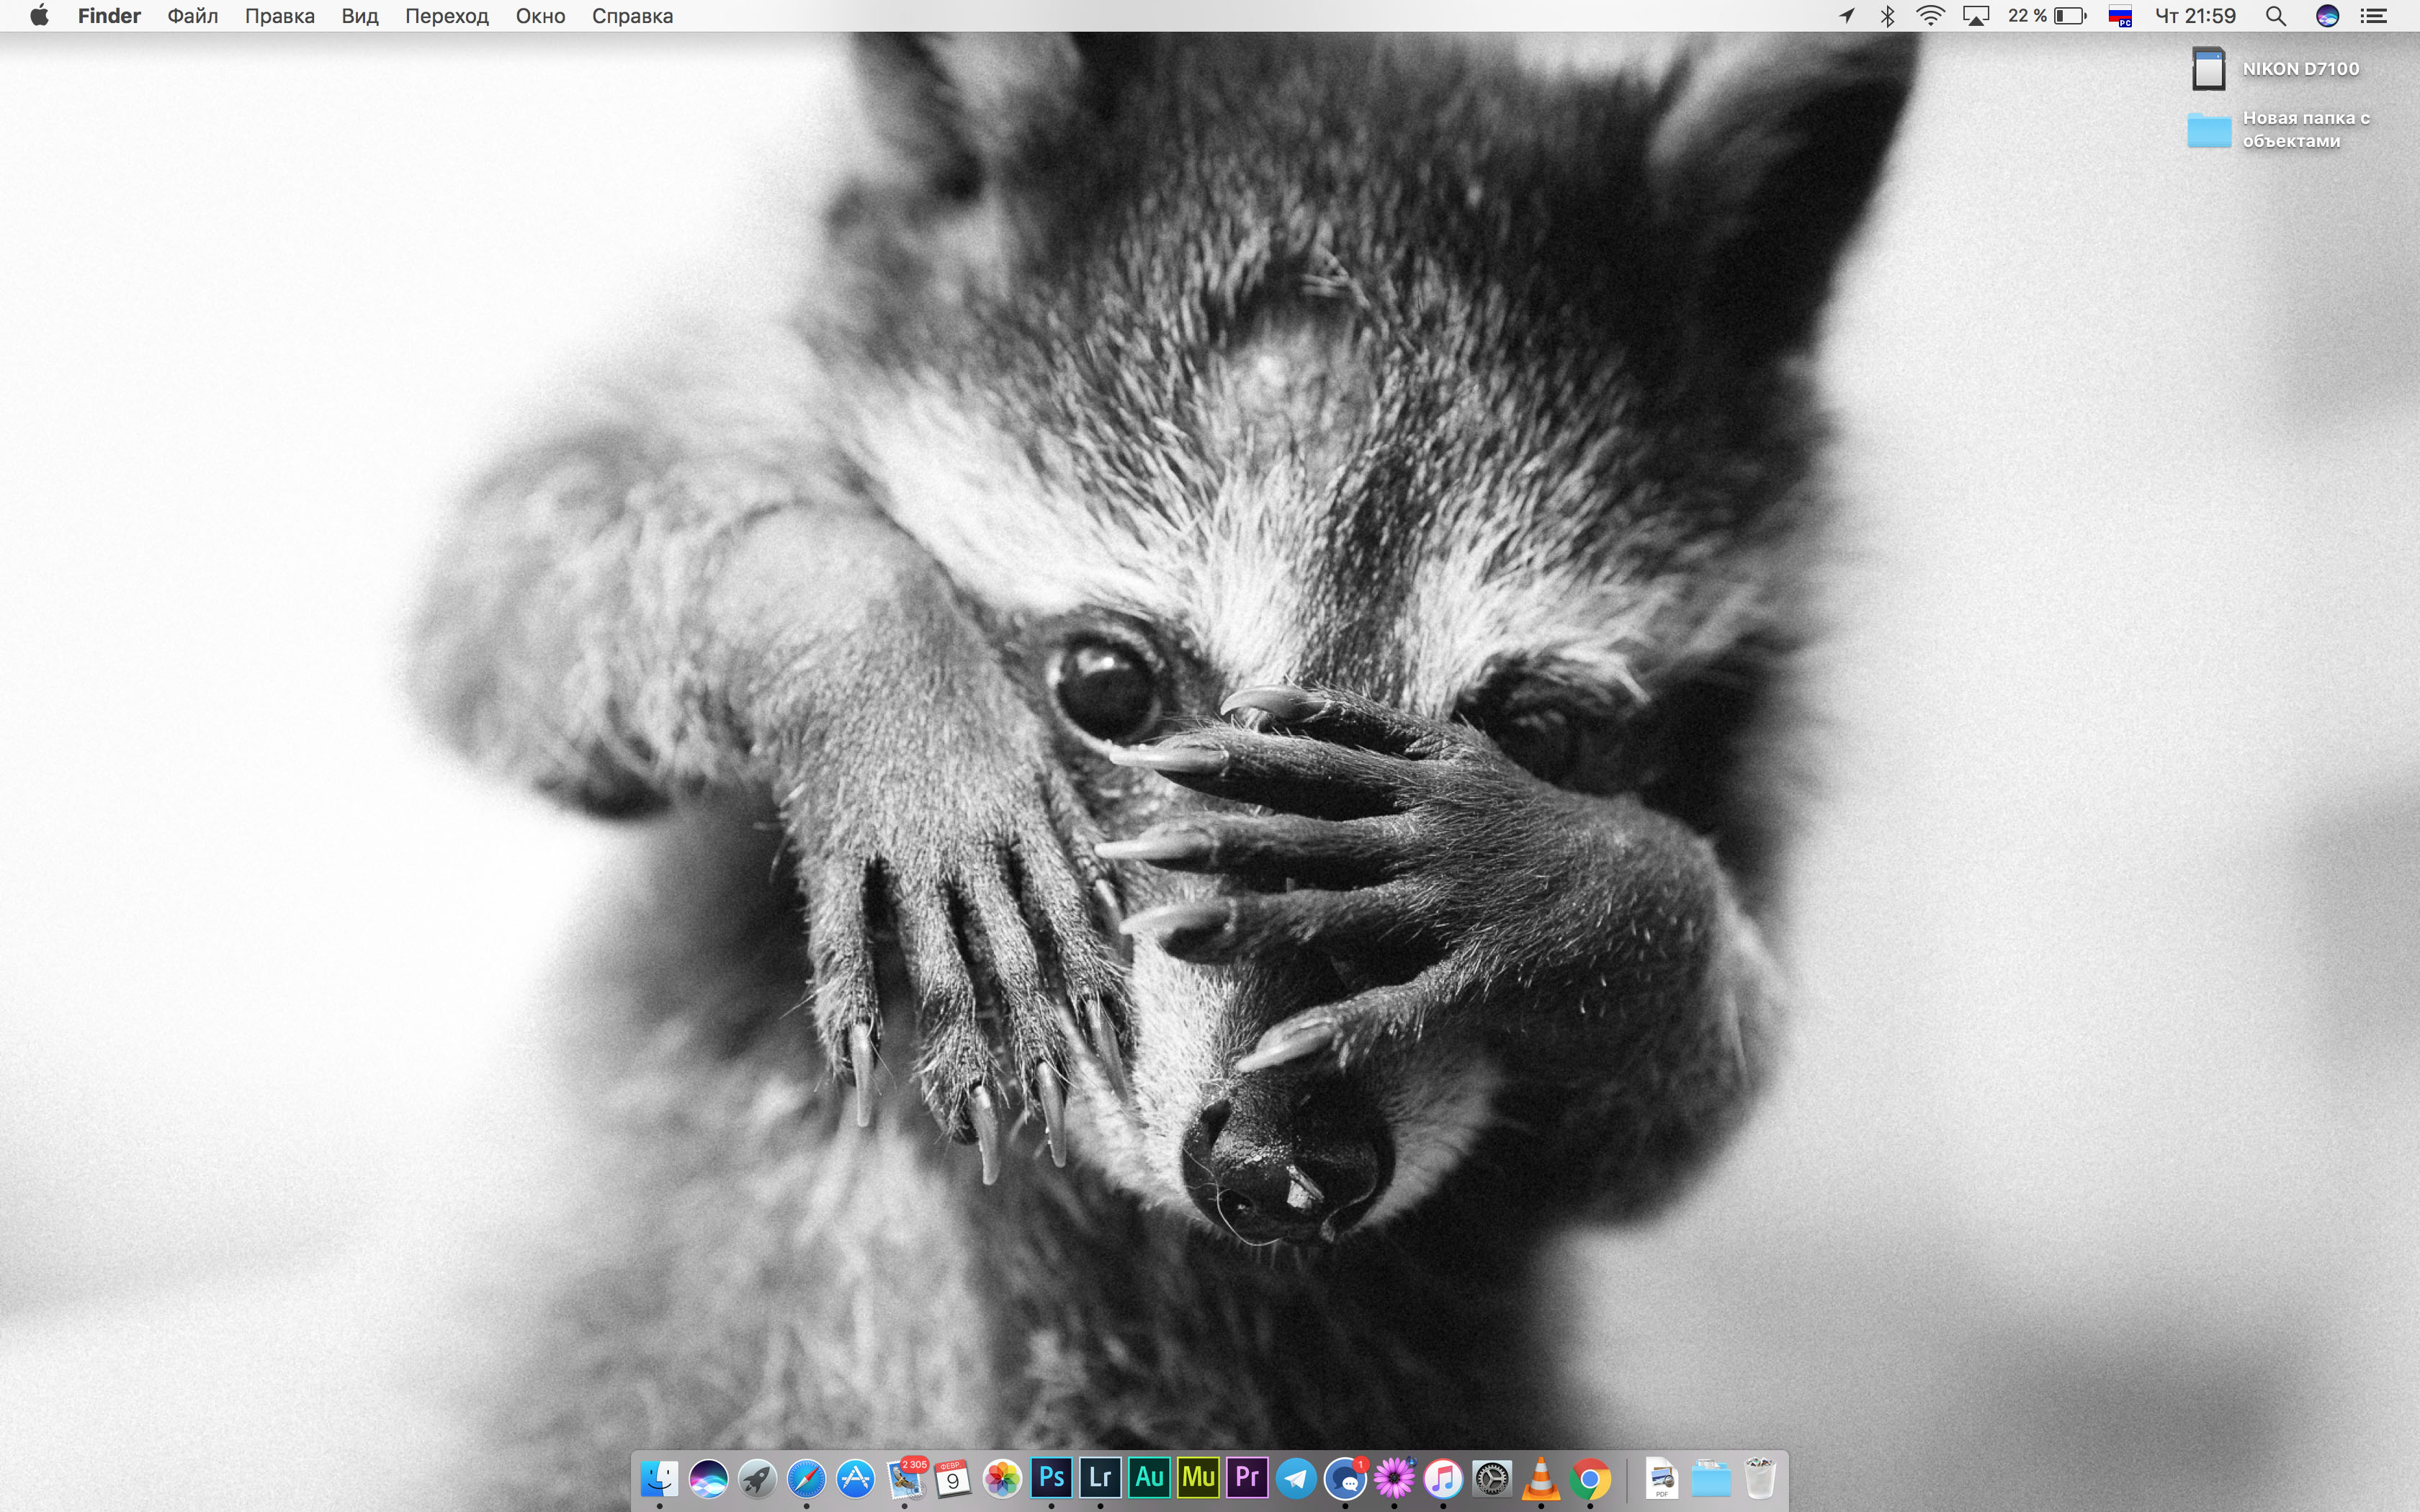Open the Mail app with unread badge
The width and height of the screenshot is (2420, 1512).
pos(906,1478)
